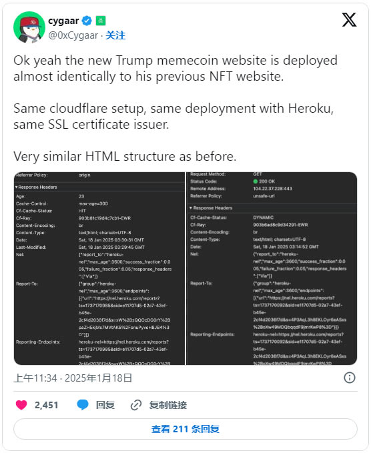The height and width of the screenshot is (453, 371).
Task: Click the tweet timestamp 上午11:34
Action: 35,378
